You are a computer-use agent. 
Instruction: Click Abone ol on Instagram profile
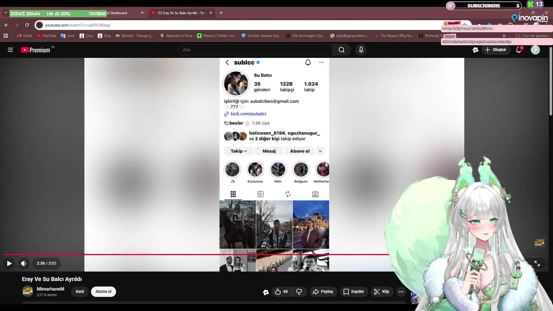(299, 151)
